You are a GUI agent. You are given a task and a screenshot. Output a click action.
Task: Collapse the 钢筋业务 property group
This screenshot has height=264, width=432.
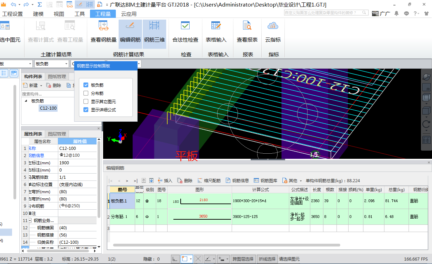30,220
